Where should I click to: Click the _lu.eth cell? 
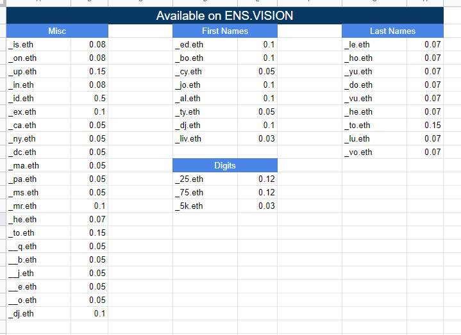click(374, 138)
